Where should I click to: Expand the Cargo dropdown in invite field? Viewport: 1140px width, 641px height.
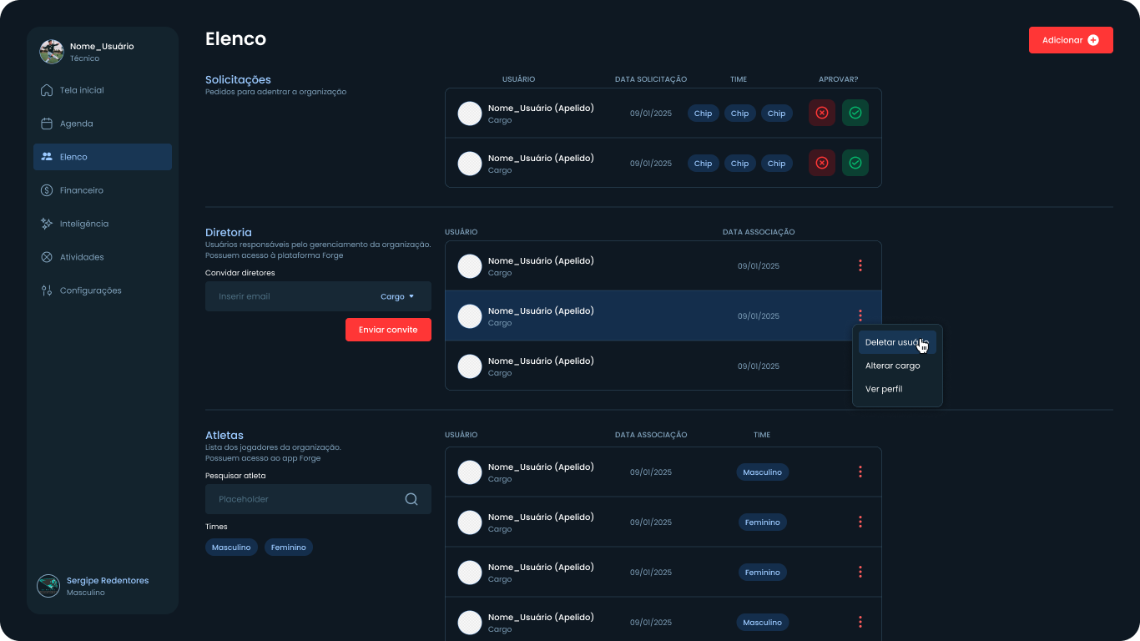click(x=398, y=296)
